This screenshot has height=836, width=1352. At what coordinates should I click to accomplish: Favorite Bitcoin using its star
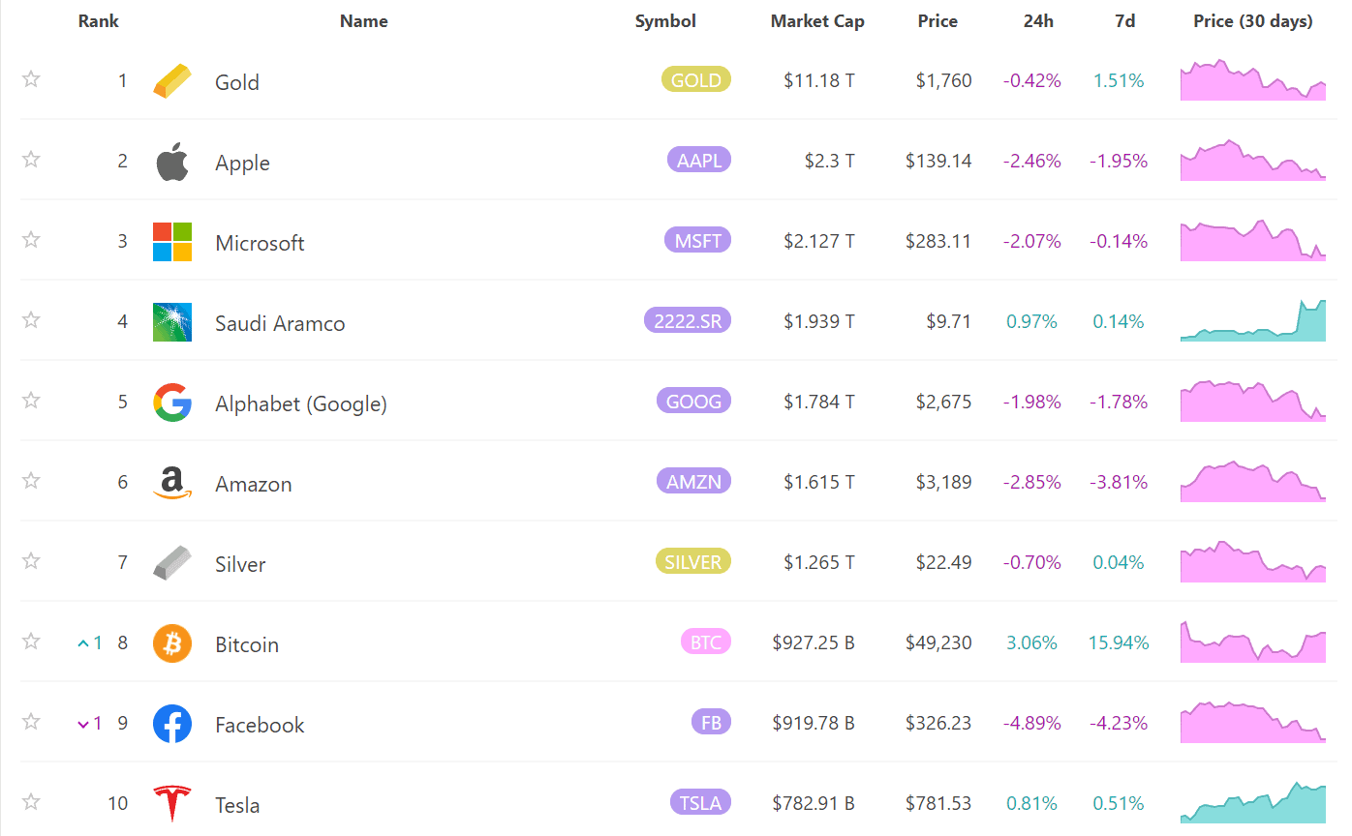click(x=31, y=642)
